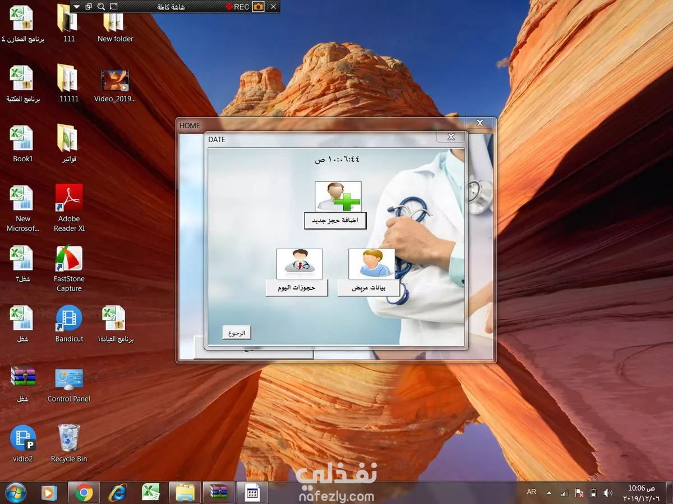Open the 11111 folder icon

[69, 84]
